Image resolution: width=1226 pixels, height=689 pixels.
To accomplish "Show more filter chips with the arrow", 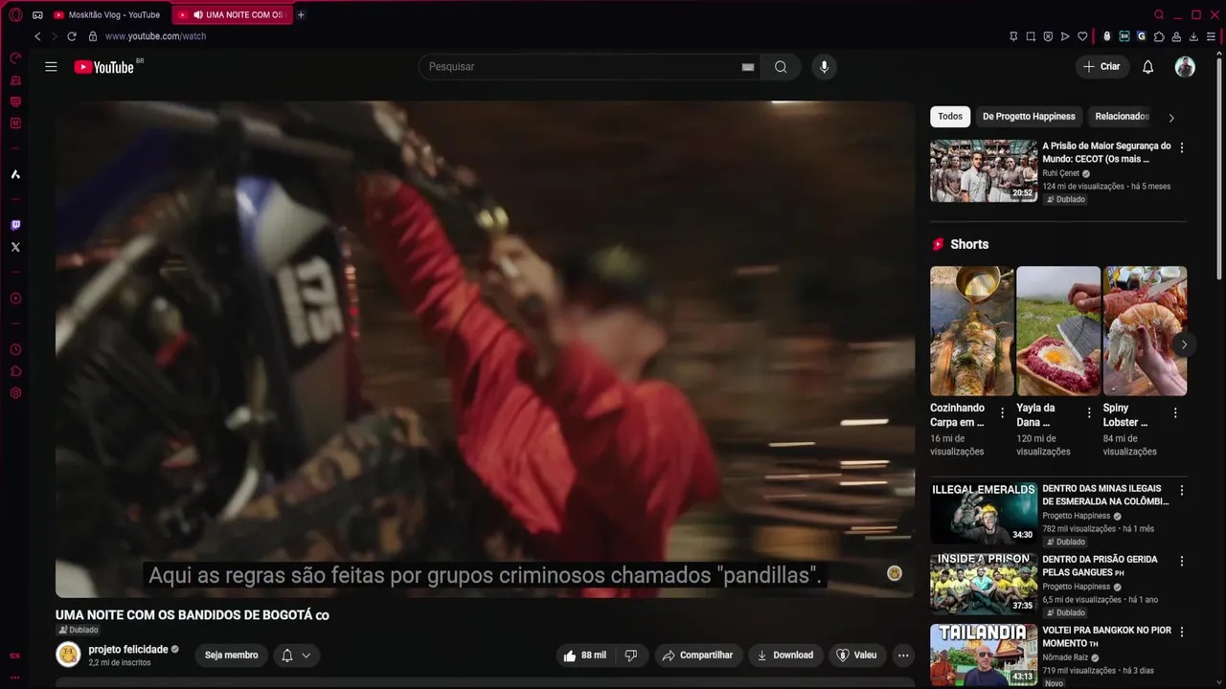I will 1170,118.
